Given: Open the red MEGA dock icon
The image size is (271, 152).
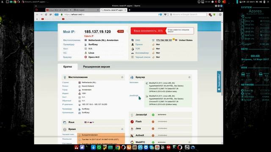Looking at the screenshot, I should point(169,147).
